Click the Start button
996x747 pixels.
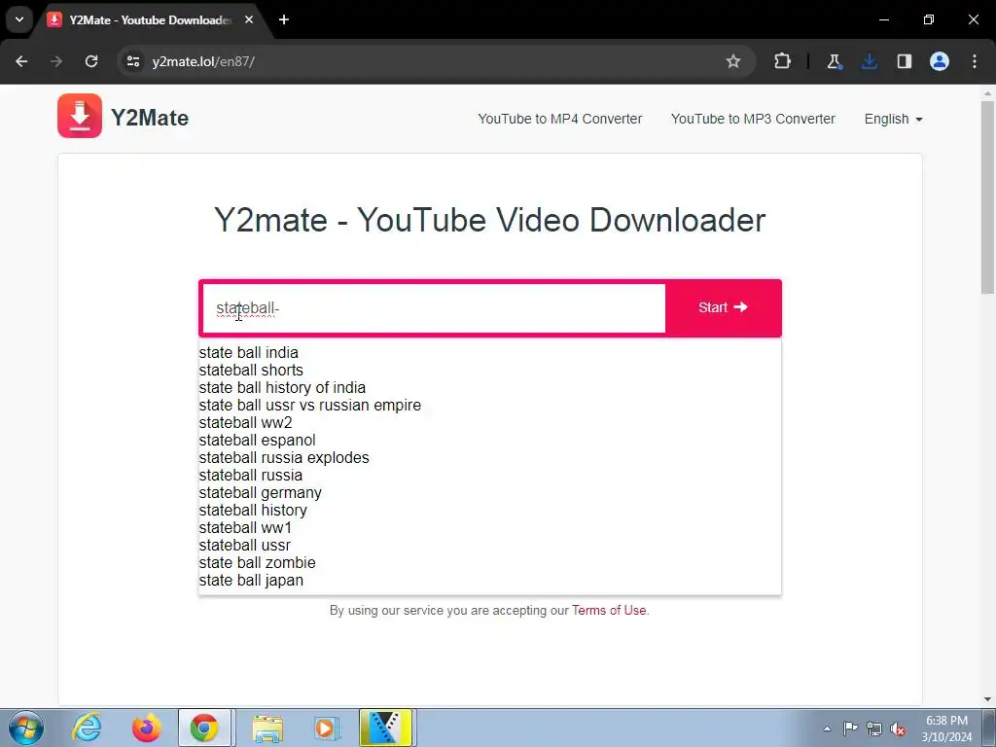point(723,307)
